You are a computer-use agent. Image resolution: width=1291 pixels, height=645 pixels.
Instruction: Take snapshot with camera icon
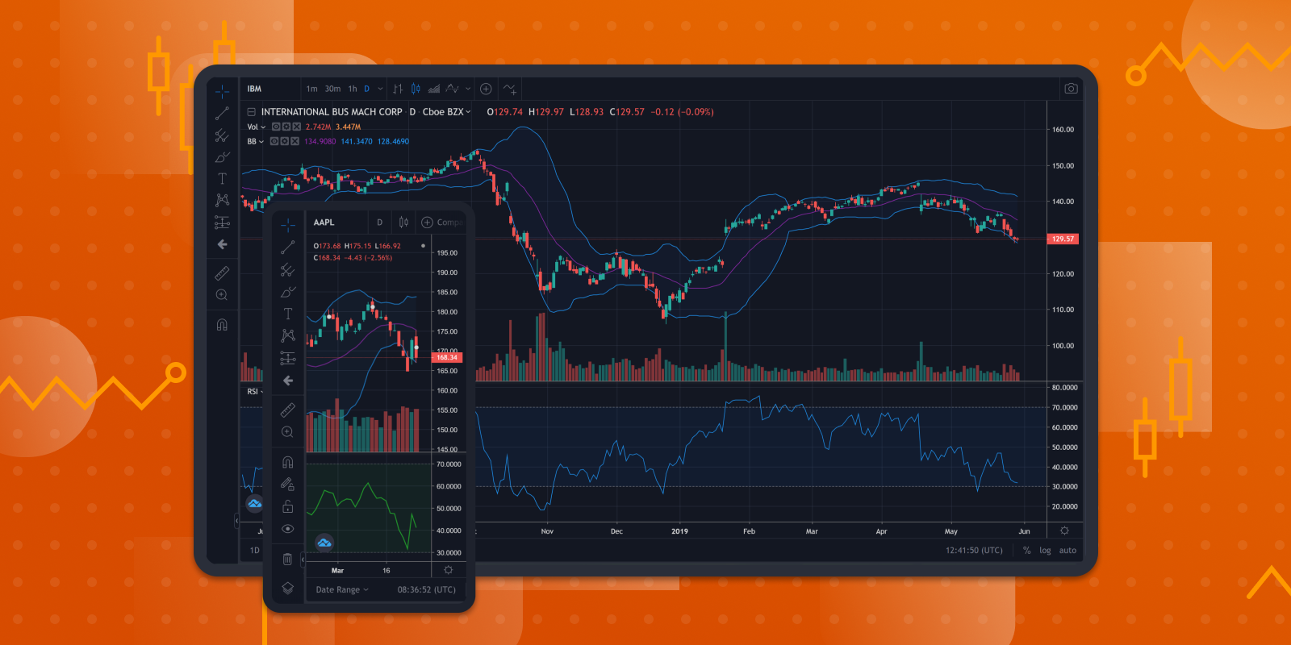tap(1071, 89)
